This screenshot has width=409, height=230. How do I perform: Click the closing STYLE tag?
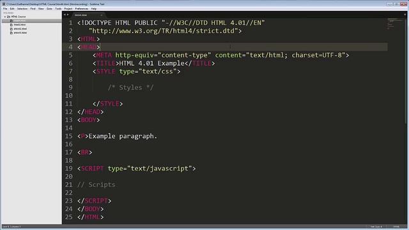pos(108,103)
